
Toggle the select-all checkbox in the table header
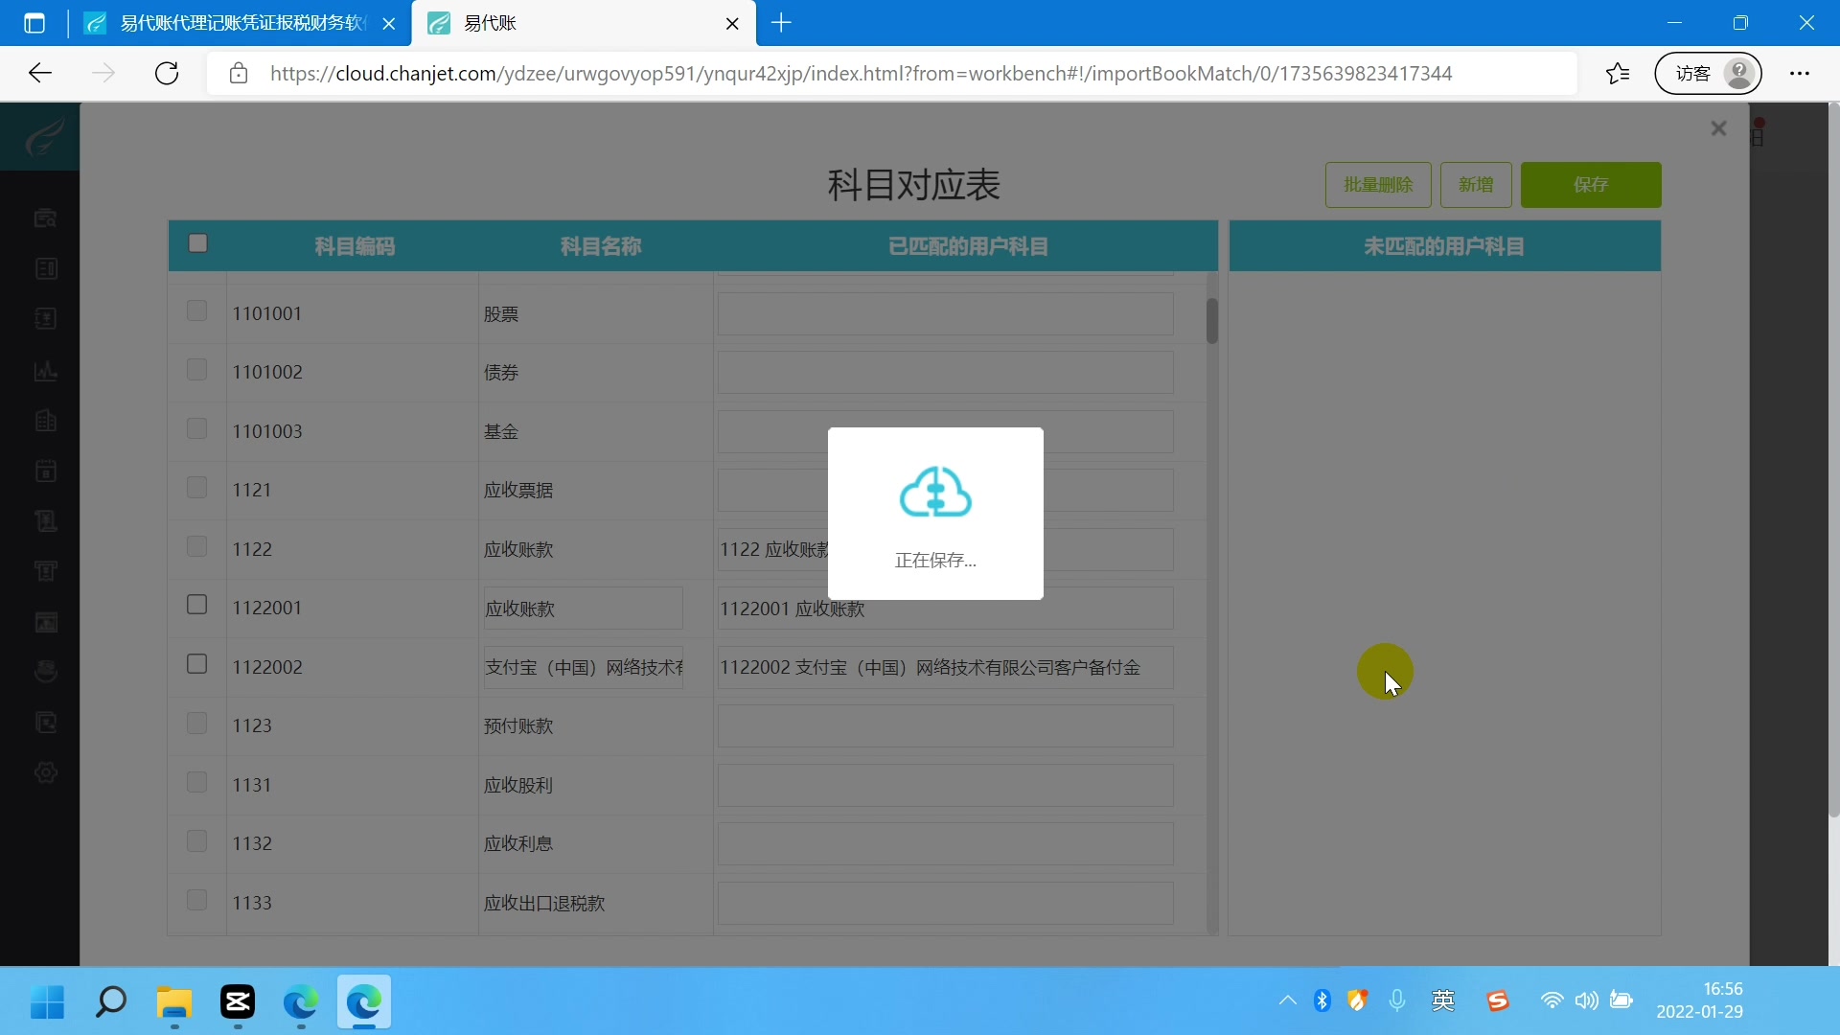coord(197,243)
